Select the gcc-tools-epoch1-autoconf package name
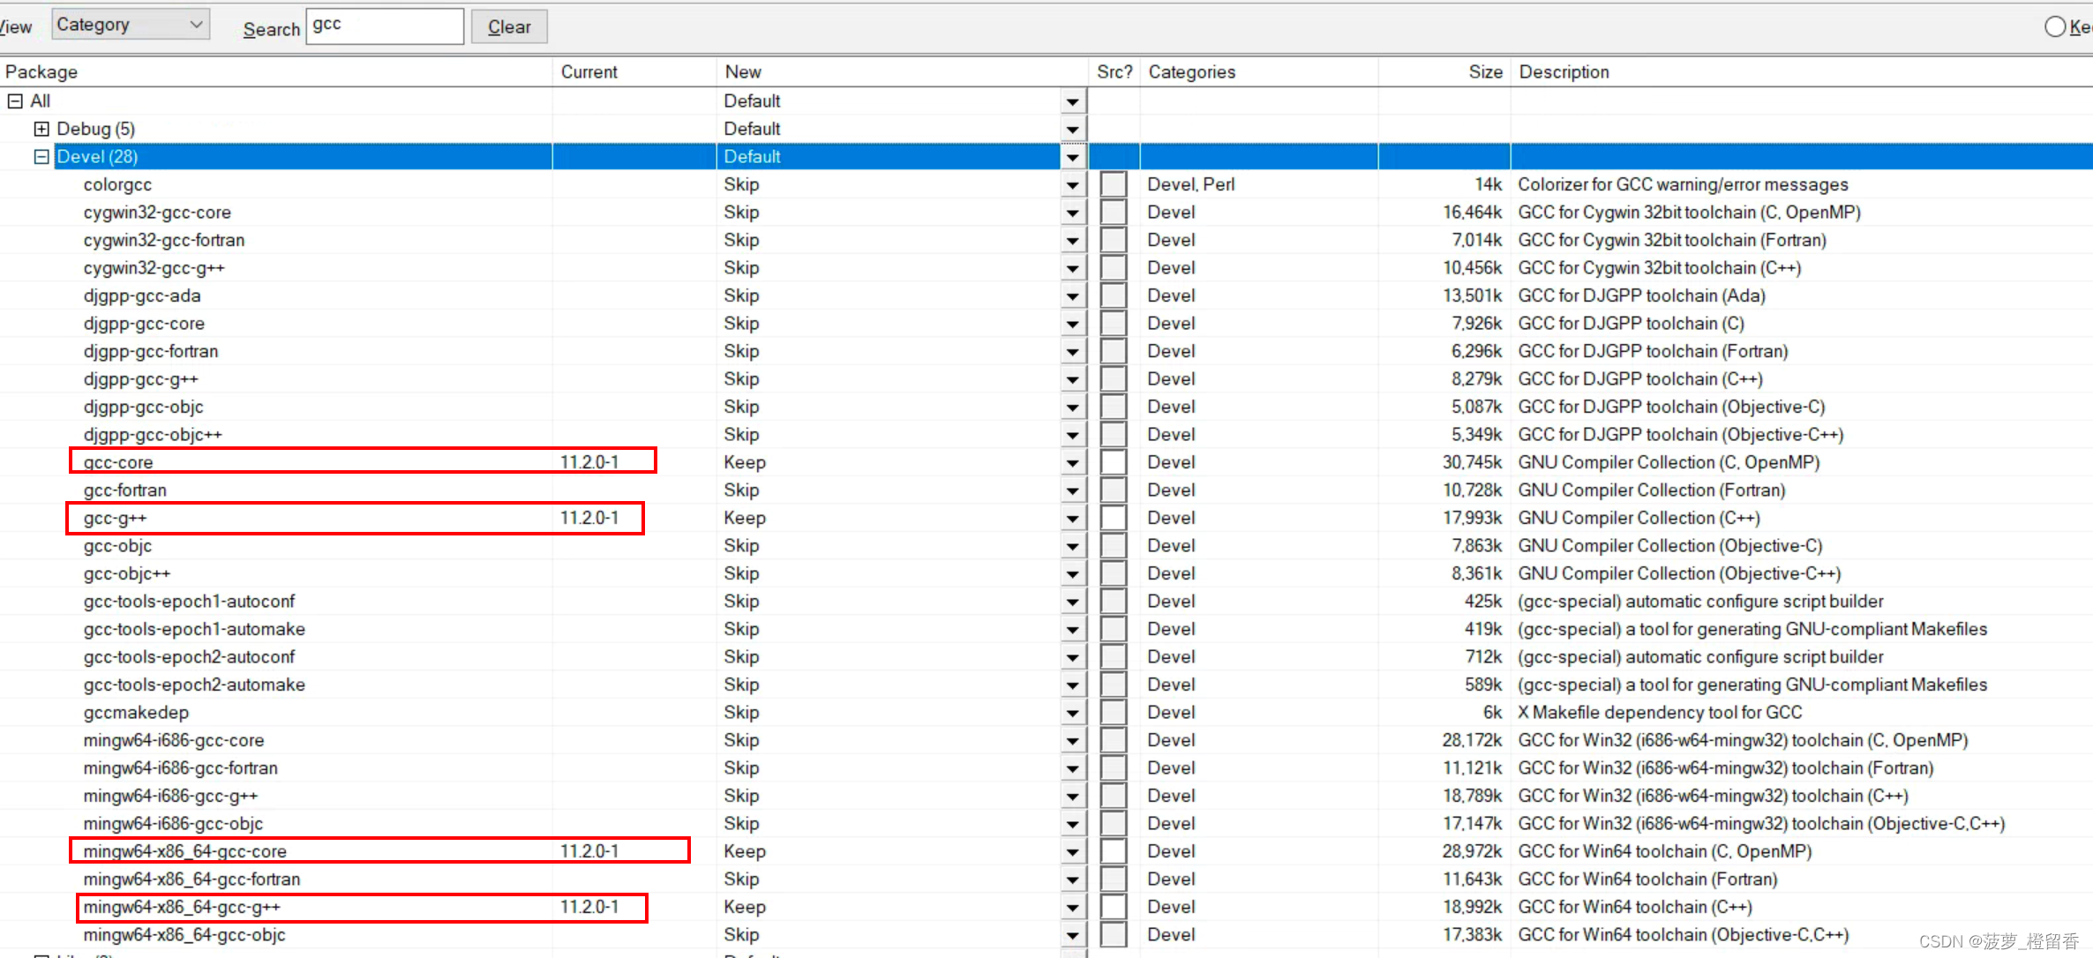The width and height of the screenshot is (2093, 958). tap(189, 601)
